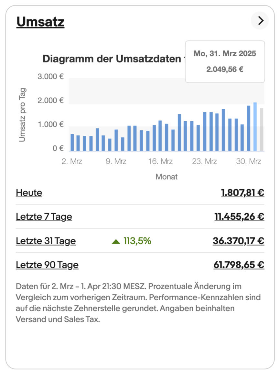Click the grey bar for today

tap(262, 130)
